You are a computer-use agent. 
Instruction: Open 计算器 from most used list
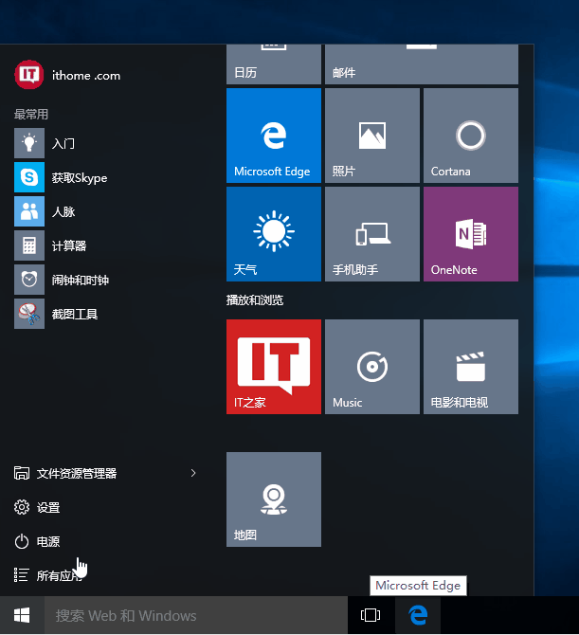coord(68,245)
